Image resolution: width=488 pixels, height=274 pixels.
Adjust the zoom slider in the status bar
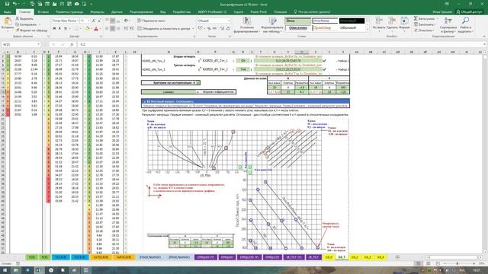457,263
